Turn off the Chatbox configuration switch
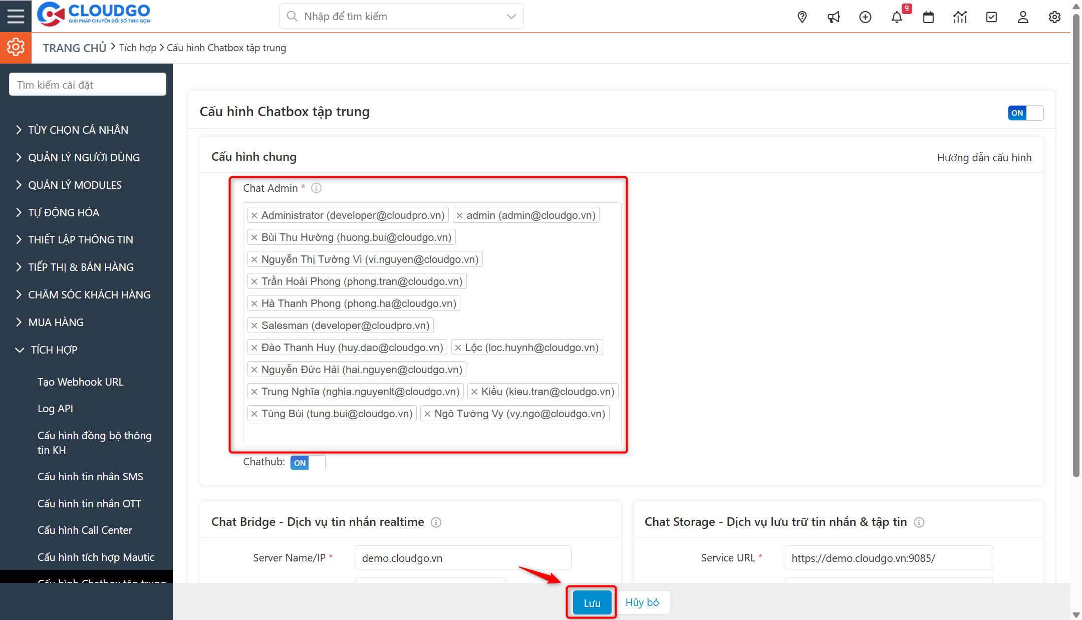 (1025, 113)
